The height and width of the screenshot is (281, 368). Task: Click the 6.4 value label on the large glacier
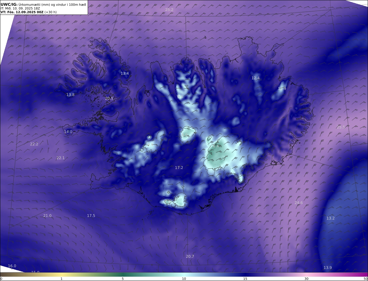pos(216,146)
